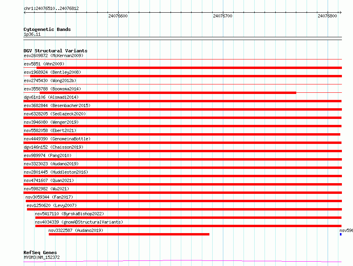Select the RefSeq Genes track heading
Screen dimensions: 353x266
coord(40,253)
